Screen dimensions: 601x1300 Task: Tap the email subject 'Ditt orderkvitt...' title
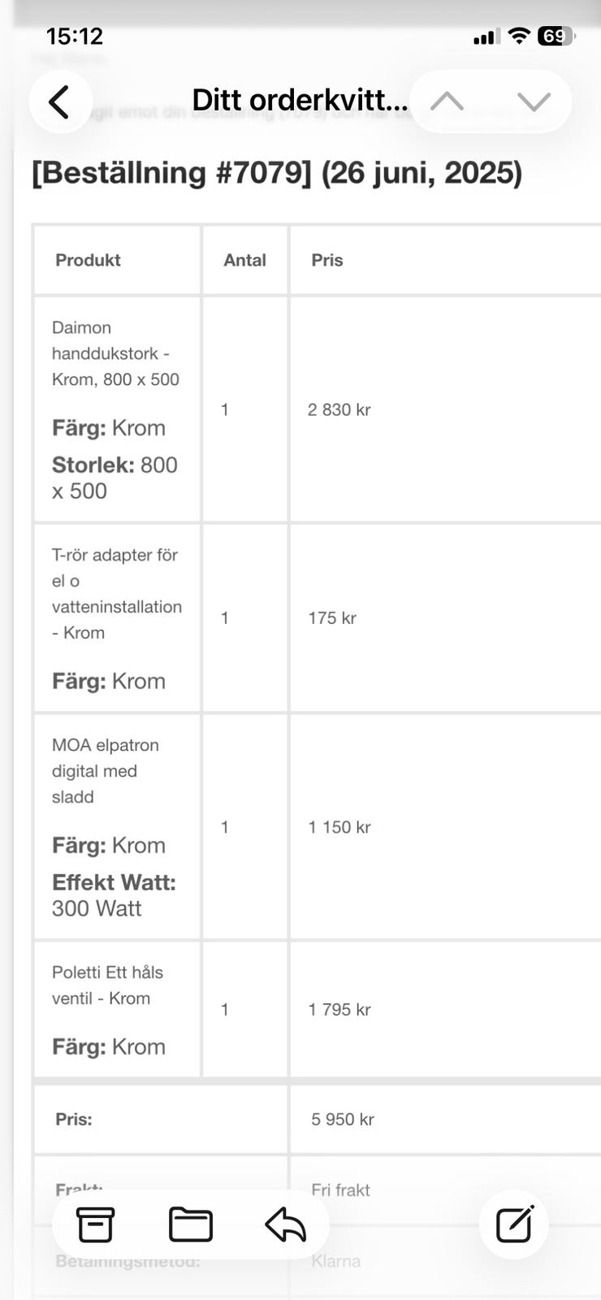click(x=299, y=101)
